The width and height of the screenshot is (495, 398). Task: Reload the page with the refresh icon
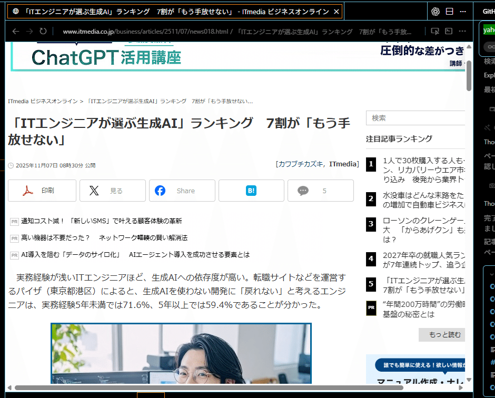coord(43,31)
